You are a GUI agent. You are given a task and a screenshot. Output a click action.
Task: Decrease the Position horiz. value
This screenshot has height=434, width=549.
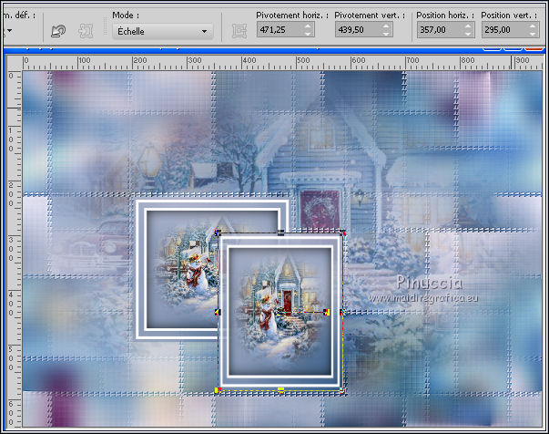click(469, 34)
